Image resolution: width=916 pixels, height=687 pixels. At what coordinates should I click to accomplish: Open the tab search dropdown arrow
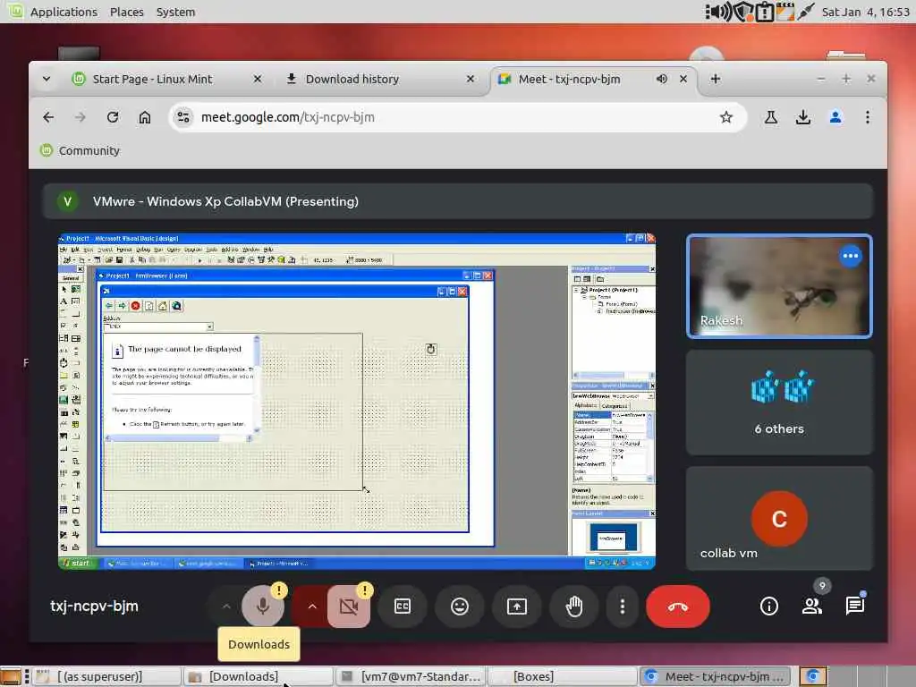[x=47, y=79]
